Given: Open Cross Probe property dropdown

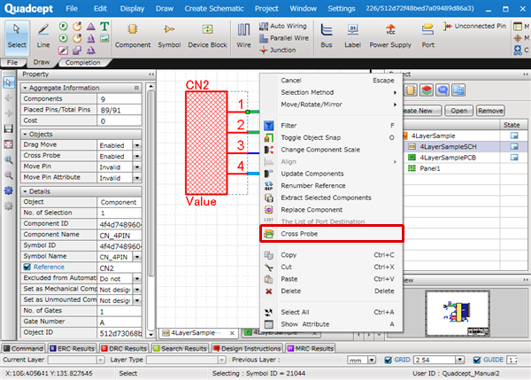Looking at the screenshot, I should point(137,156).
